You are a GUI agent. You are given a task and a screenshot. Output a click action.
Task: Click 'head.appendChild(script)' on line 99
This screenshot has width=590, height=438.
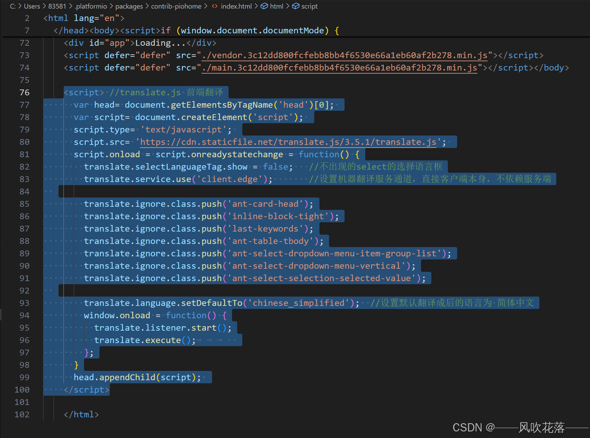click(135, 377)
